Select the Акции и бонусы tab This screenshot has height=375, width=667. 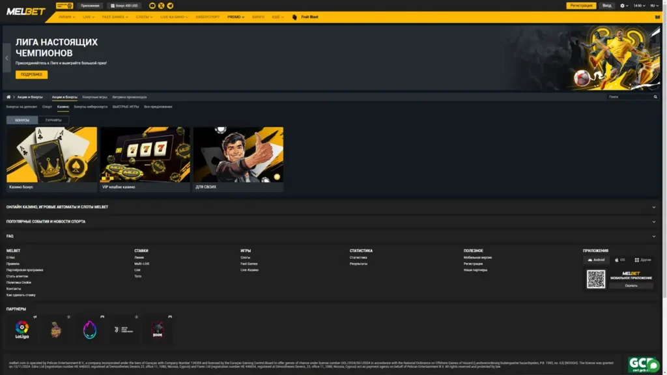click(64, 97)
